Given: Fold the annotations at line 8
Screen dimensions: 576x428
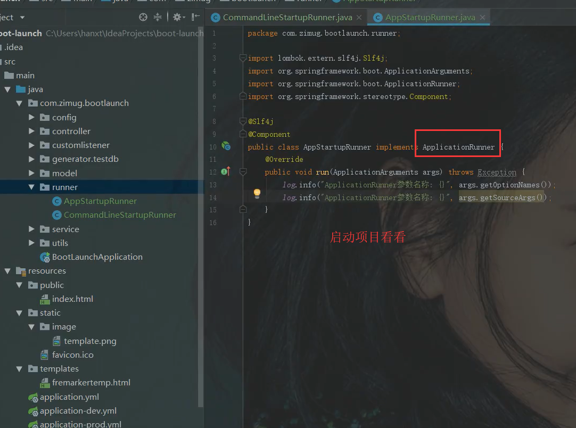Looking at the screenshot, I should (x=243, y=121).
